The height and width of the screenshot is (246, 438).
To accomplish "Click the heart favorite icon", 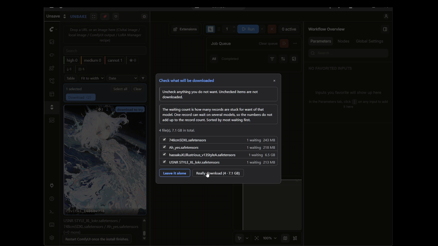I will pos(116,16).
